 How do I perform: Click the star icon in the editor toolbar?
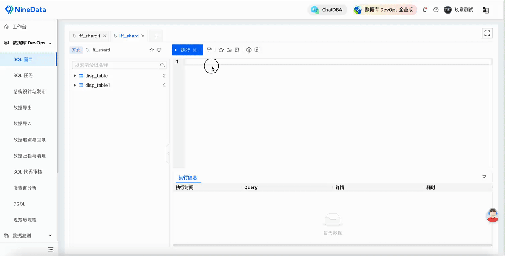(221, 50)
